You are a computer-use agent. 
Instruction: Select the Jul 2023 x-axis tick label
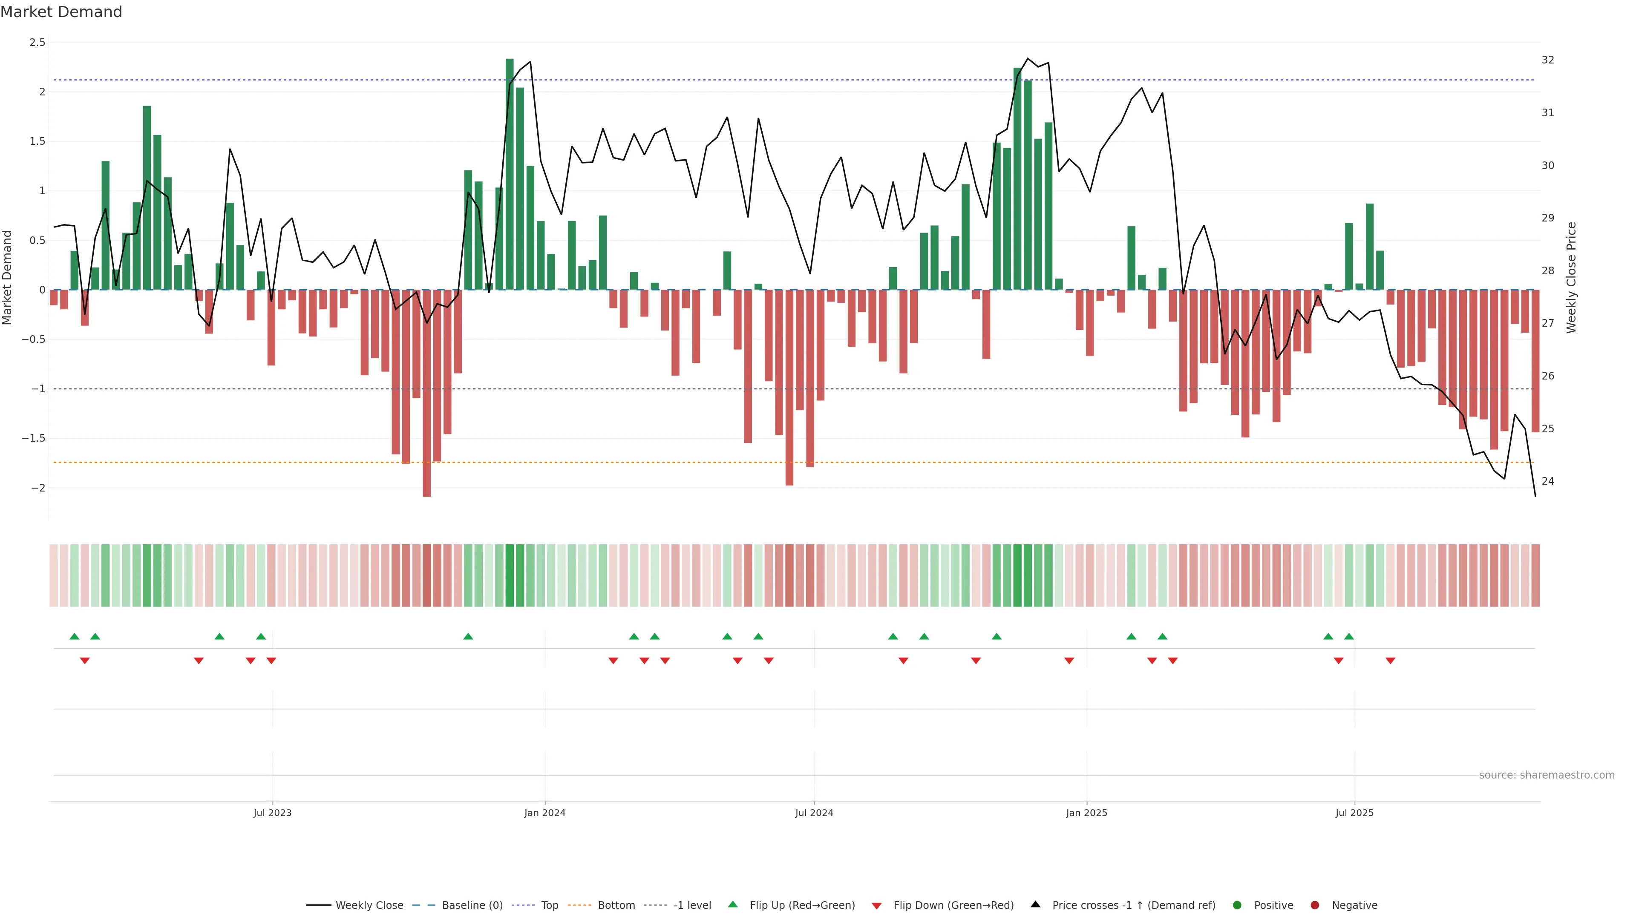[273, 813]
